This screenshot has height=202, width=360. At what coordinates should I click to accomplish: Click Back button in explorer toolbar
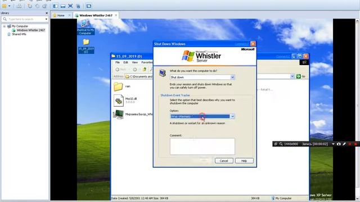[x=120, y=70]
